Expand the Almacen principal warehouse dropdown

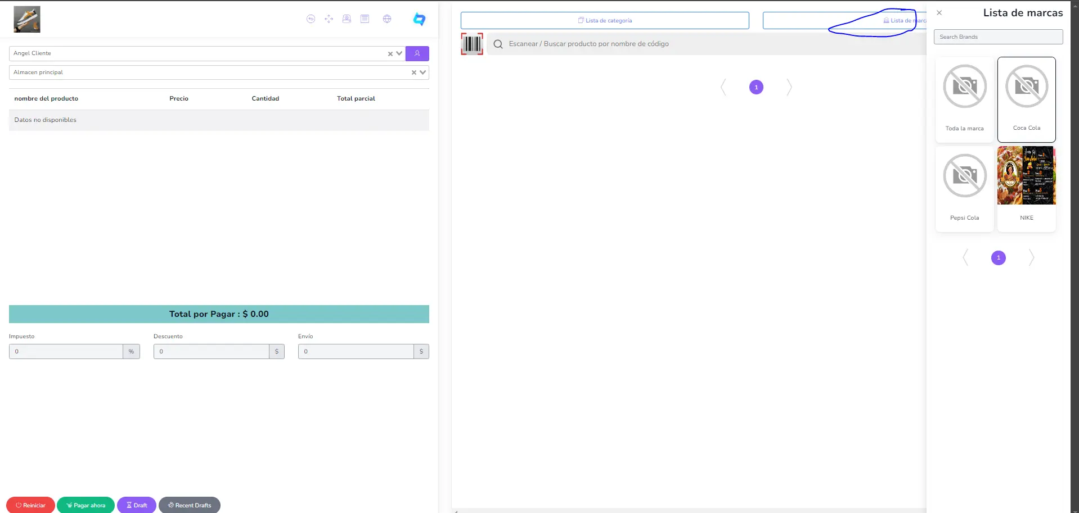point(422,72)
